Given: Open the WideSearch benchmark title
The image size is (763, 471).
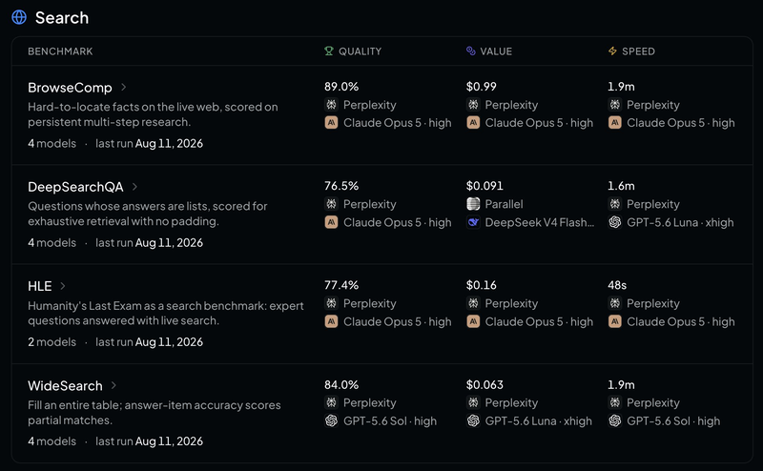Looking at the screenshot, I should point(65,386).
